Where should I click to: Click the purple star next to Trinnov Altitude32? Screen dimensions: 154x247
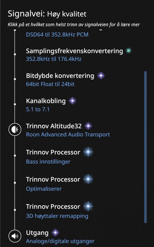(88, 126)
